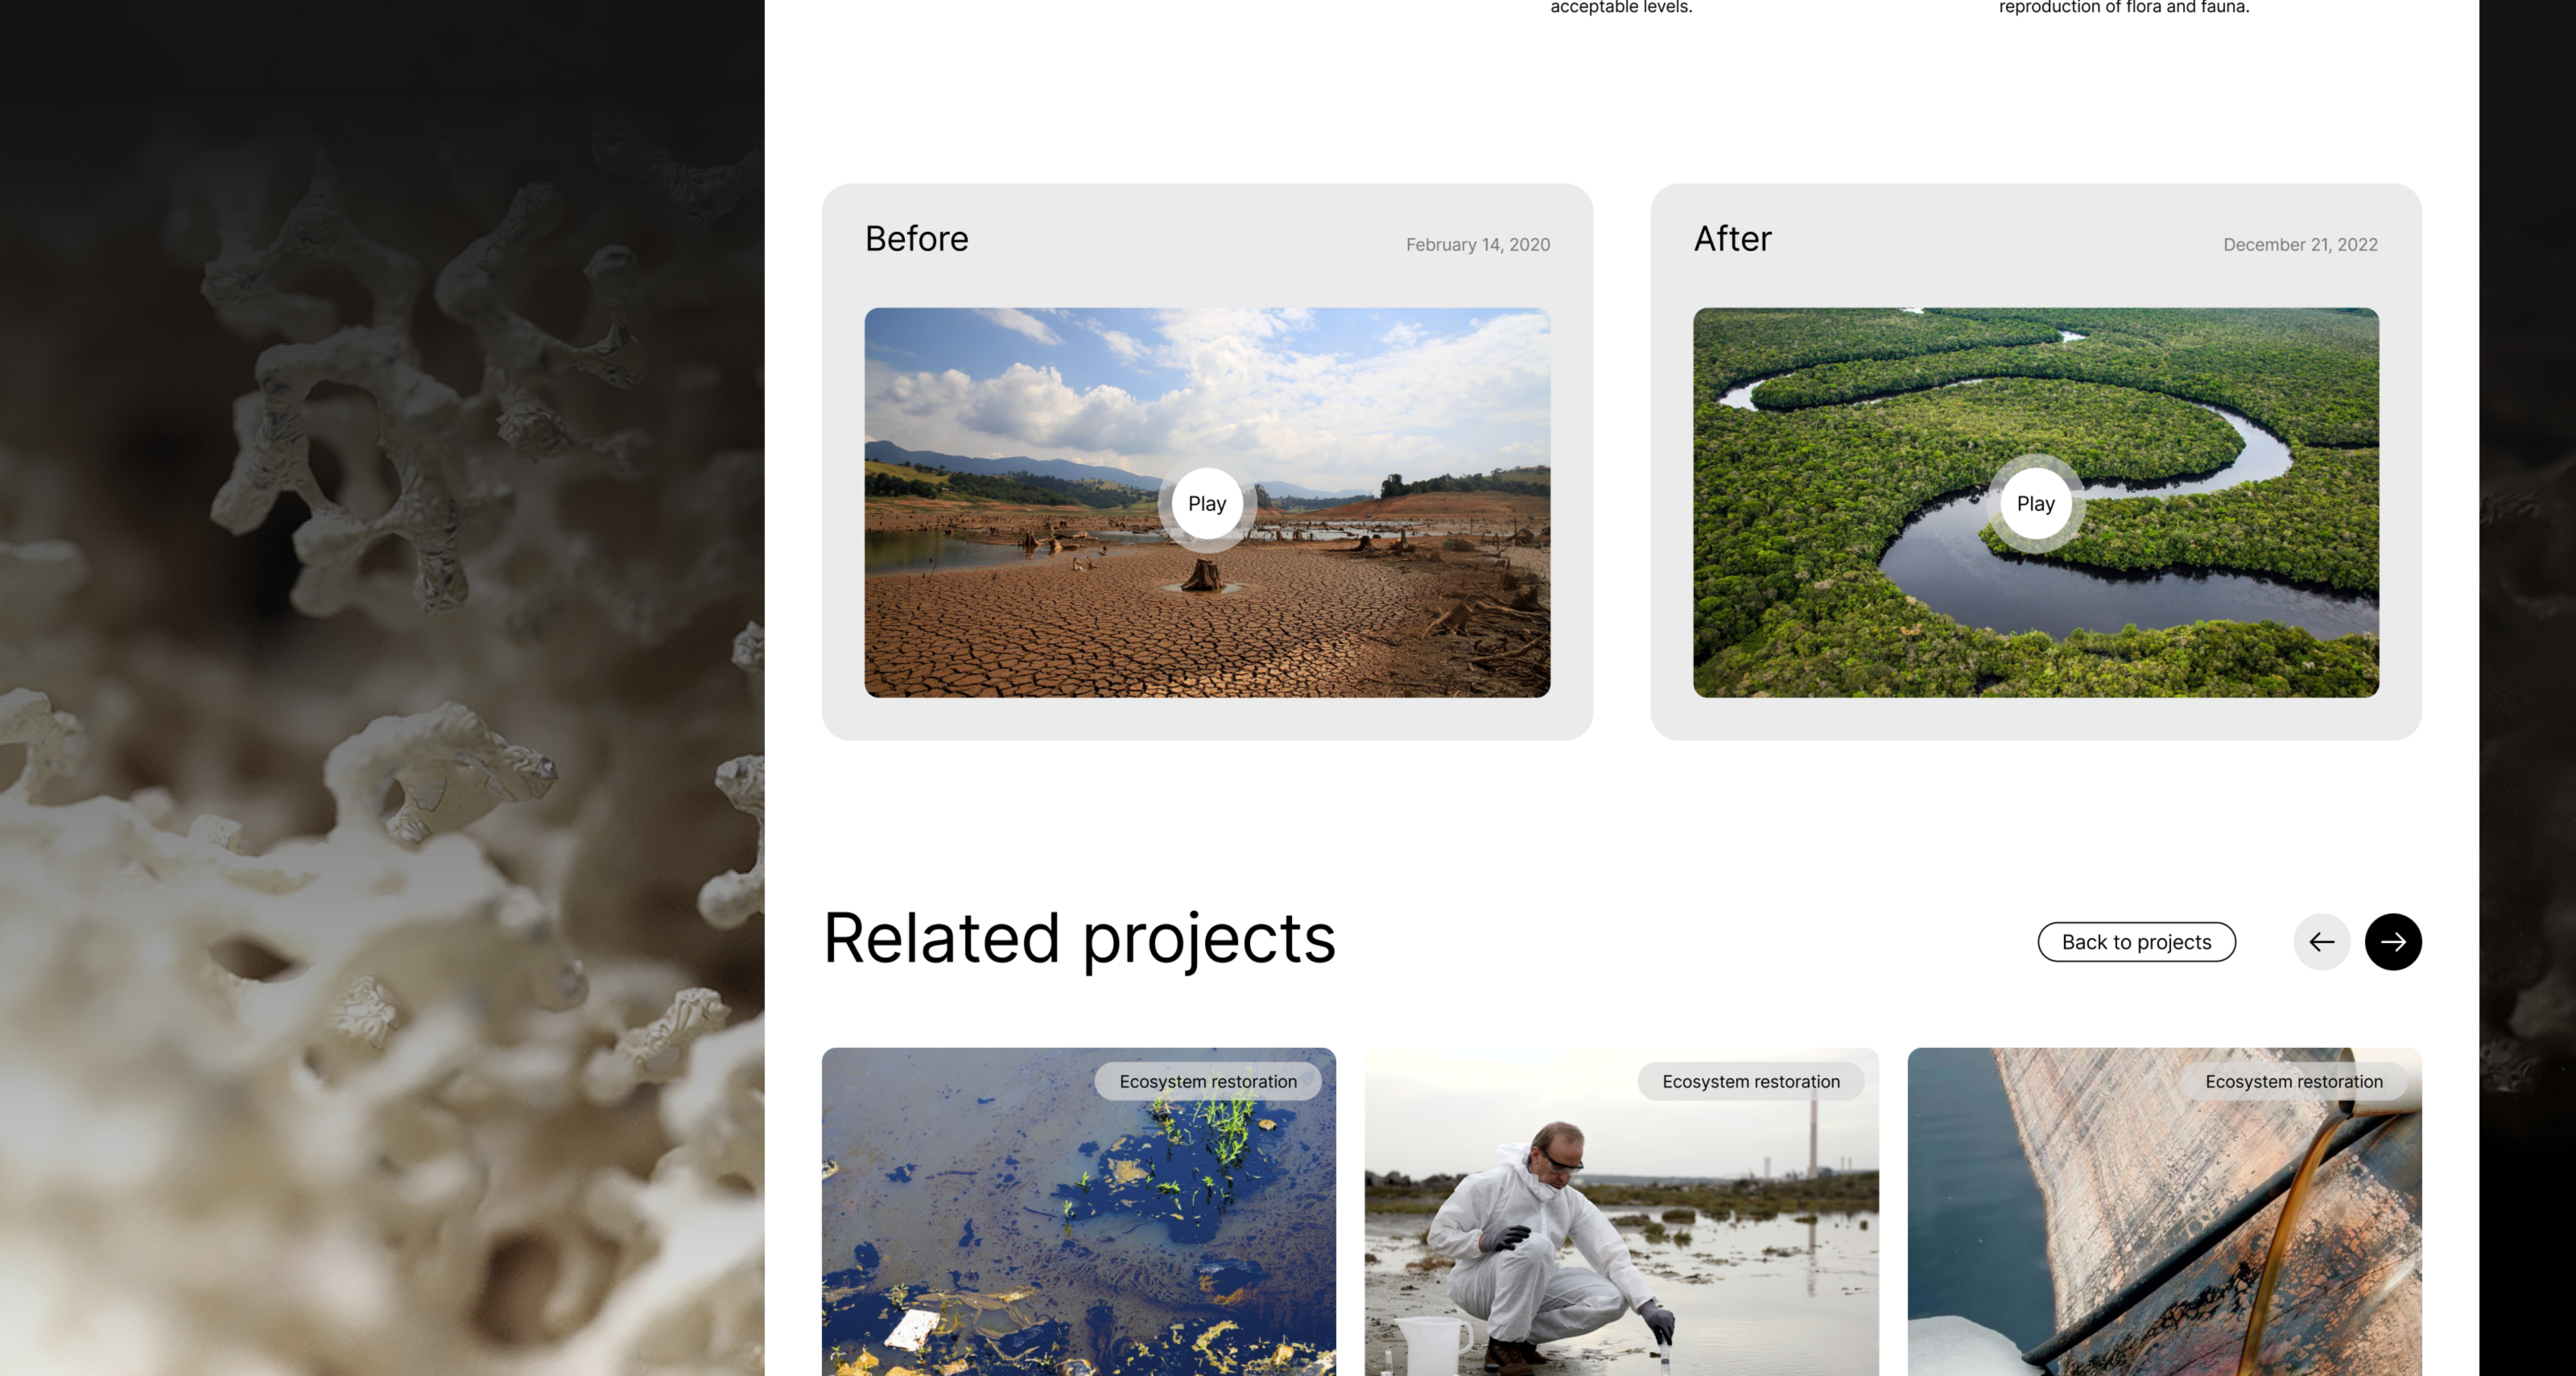Play the Before video
This screenshot has height=1376, width=2576.
pos(1206,504)
